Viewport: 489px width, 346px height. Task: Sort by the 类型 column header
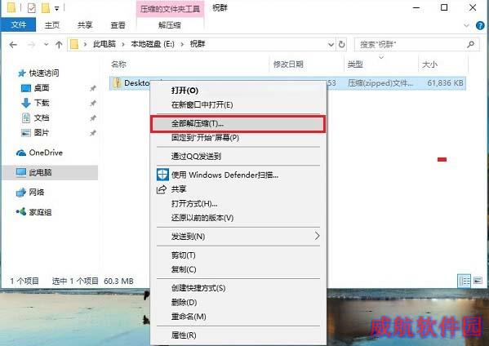(355, 64)
